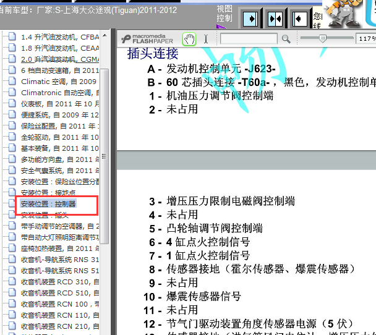
Task: Click document icon beside 基本装备
Action: pyautogui.click(x=12, y=148)
